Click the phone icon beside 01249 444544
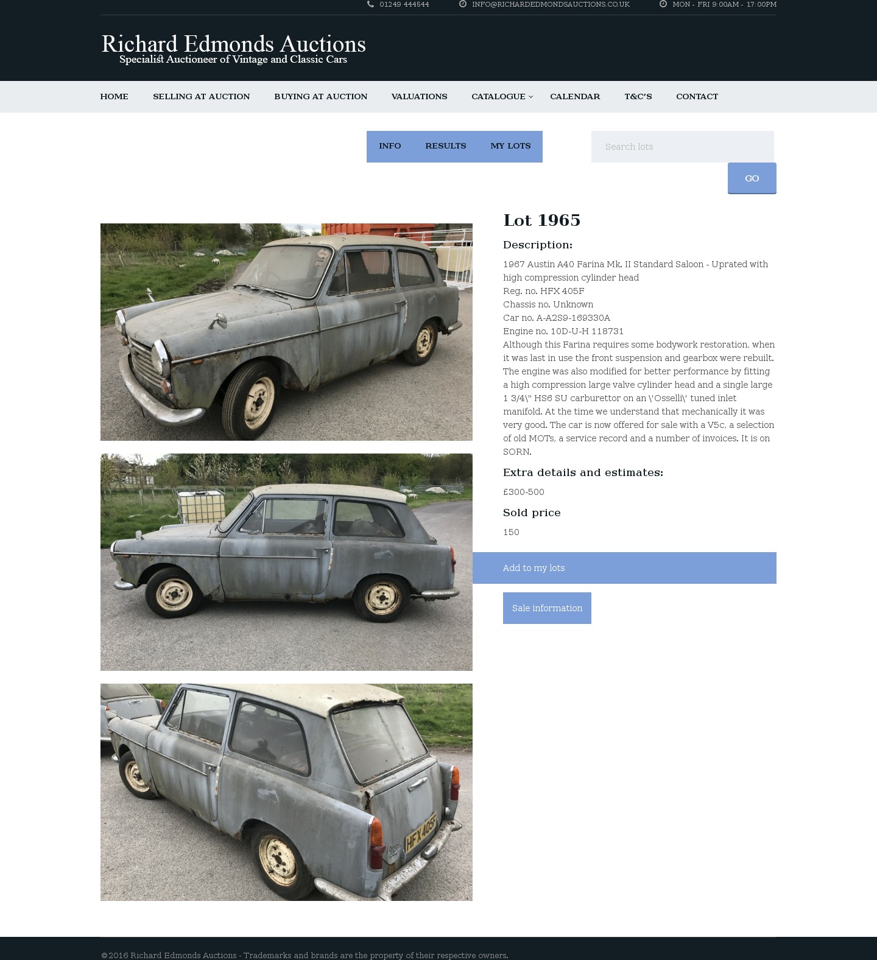877x960 pixels. tap(370, 4)
